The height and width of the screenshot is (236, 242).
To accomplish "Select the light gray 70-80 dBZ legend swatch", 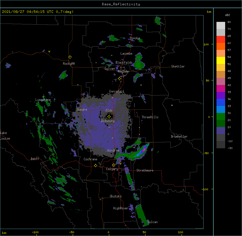I will tap(221, 26).
